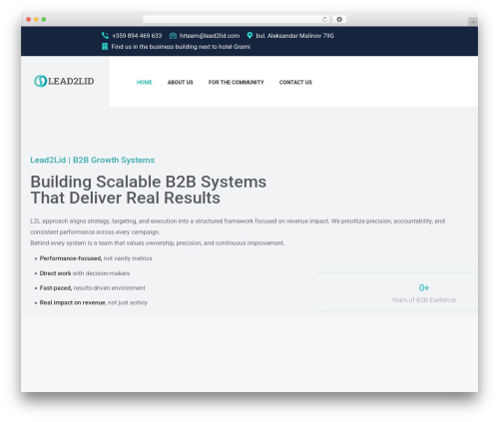Click the Fast-paced, results-driven environment bullet
This screenshot has width=499, height=422.
click(x=93, y=288)
